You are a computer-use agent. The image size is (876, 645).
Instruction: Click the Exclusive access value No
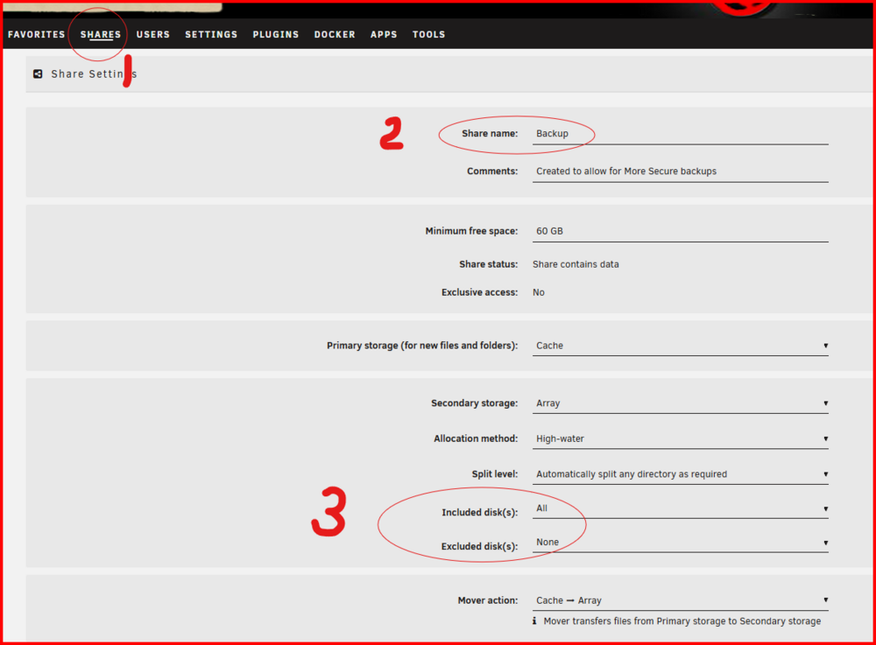539,292
